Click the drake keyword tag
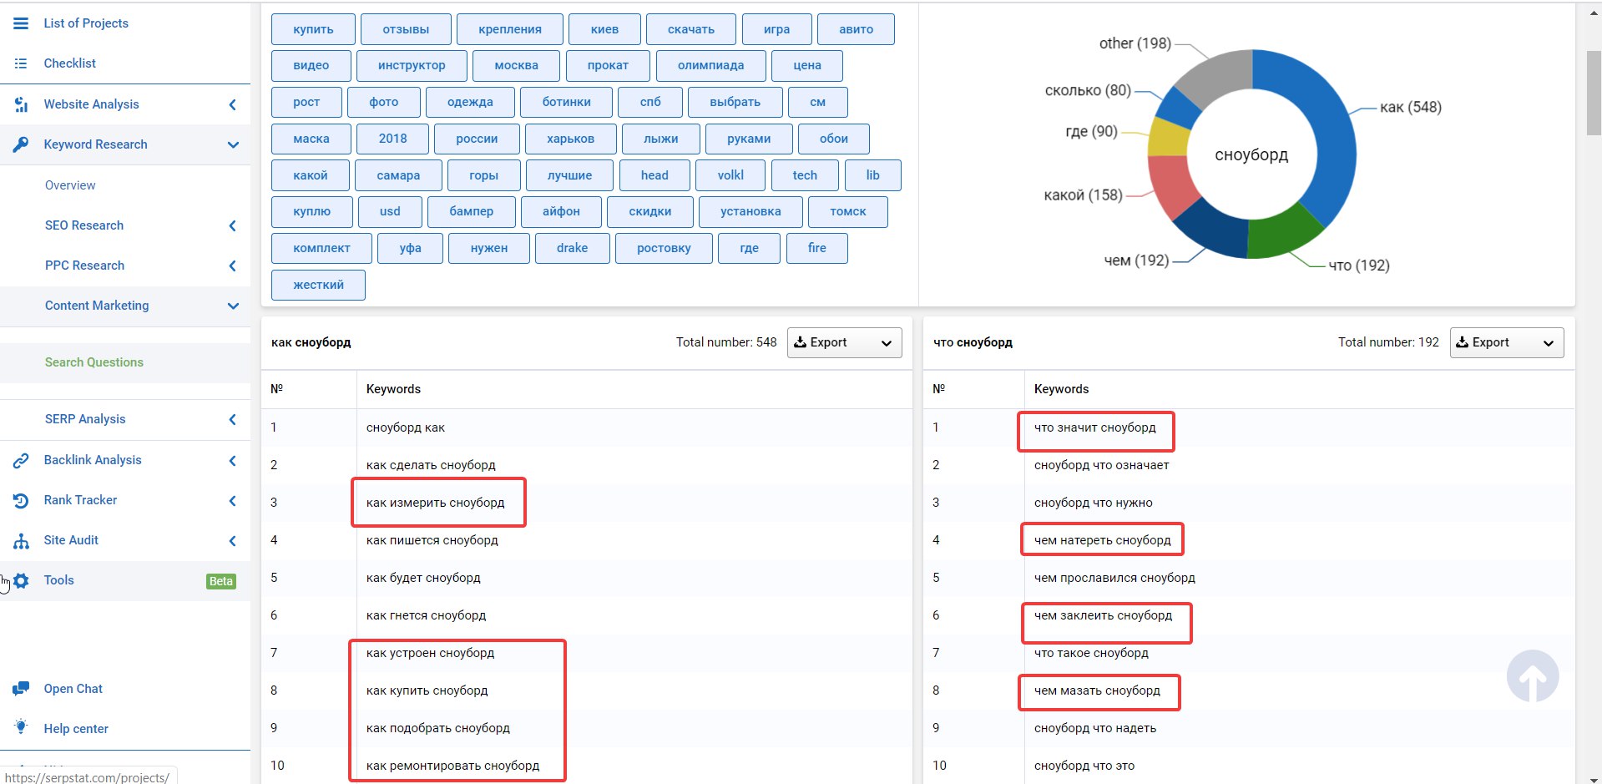Image resolution: width=1602 pixels, height=784 pixels. 572,248
